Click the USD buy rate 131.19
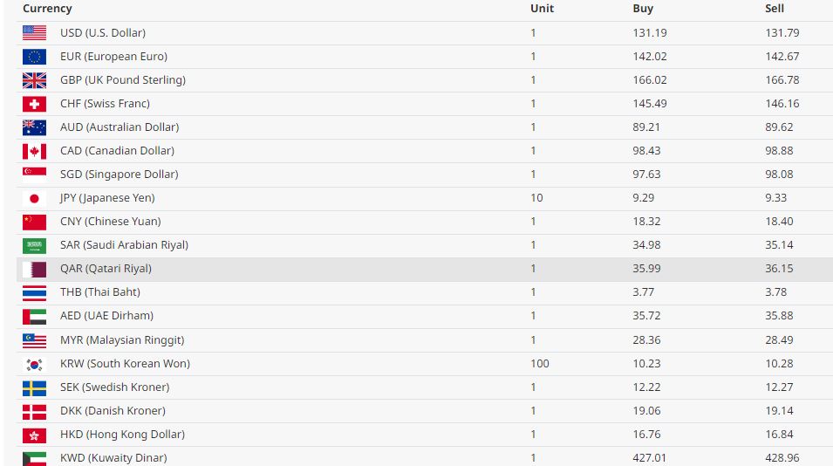The width and height of the screenshot is (833, 466). tap(649, 33)
